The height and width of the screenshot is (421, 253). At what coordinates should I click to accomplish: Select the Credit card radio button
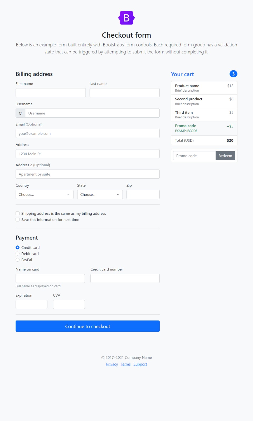[18, 247]
